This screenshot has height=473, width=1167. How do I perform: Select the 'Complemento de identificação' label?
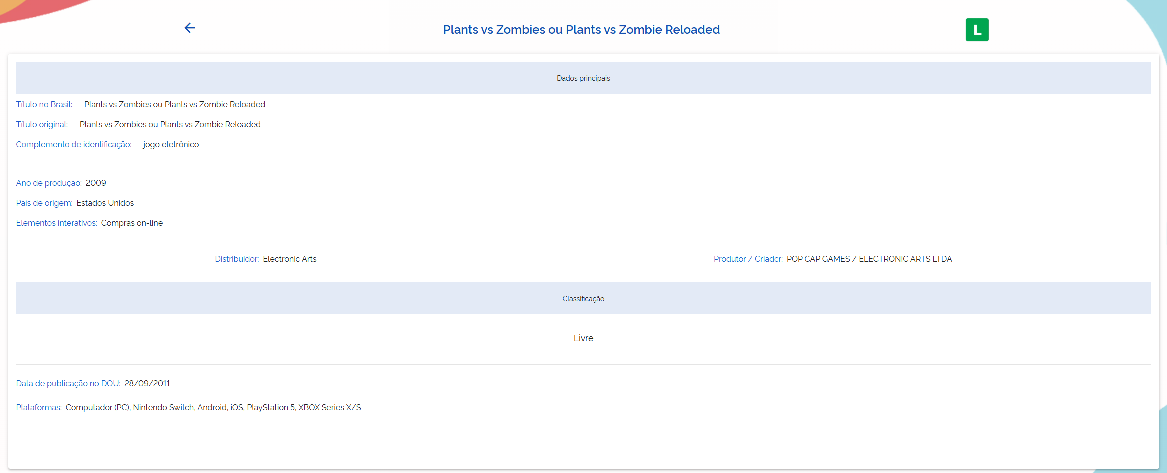74,144
